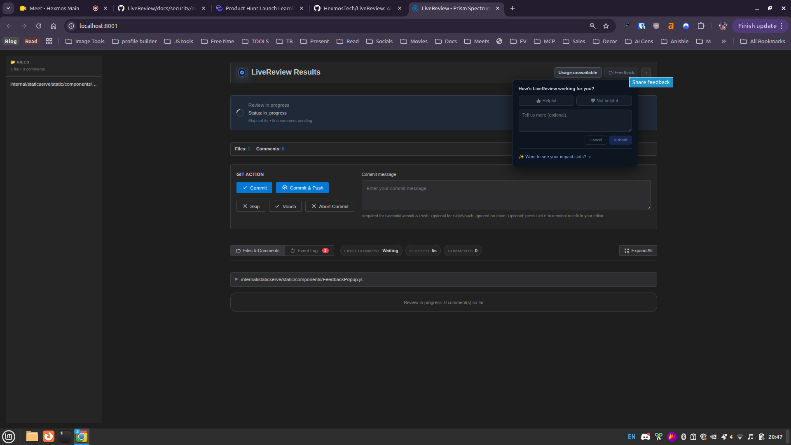Open the AI Gens bookmark folder
The image size is (791, 445).
(x=639, y=41)
